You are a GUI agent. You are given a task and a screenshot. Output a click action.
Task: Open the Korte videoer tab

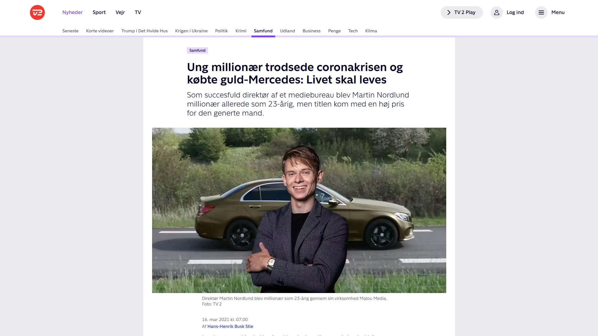(x=100, y=31)
